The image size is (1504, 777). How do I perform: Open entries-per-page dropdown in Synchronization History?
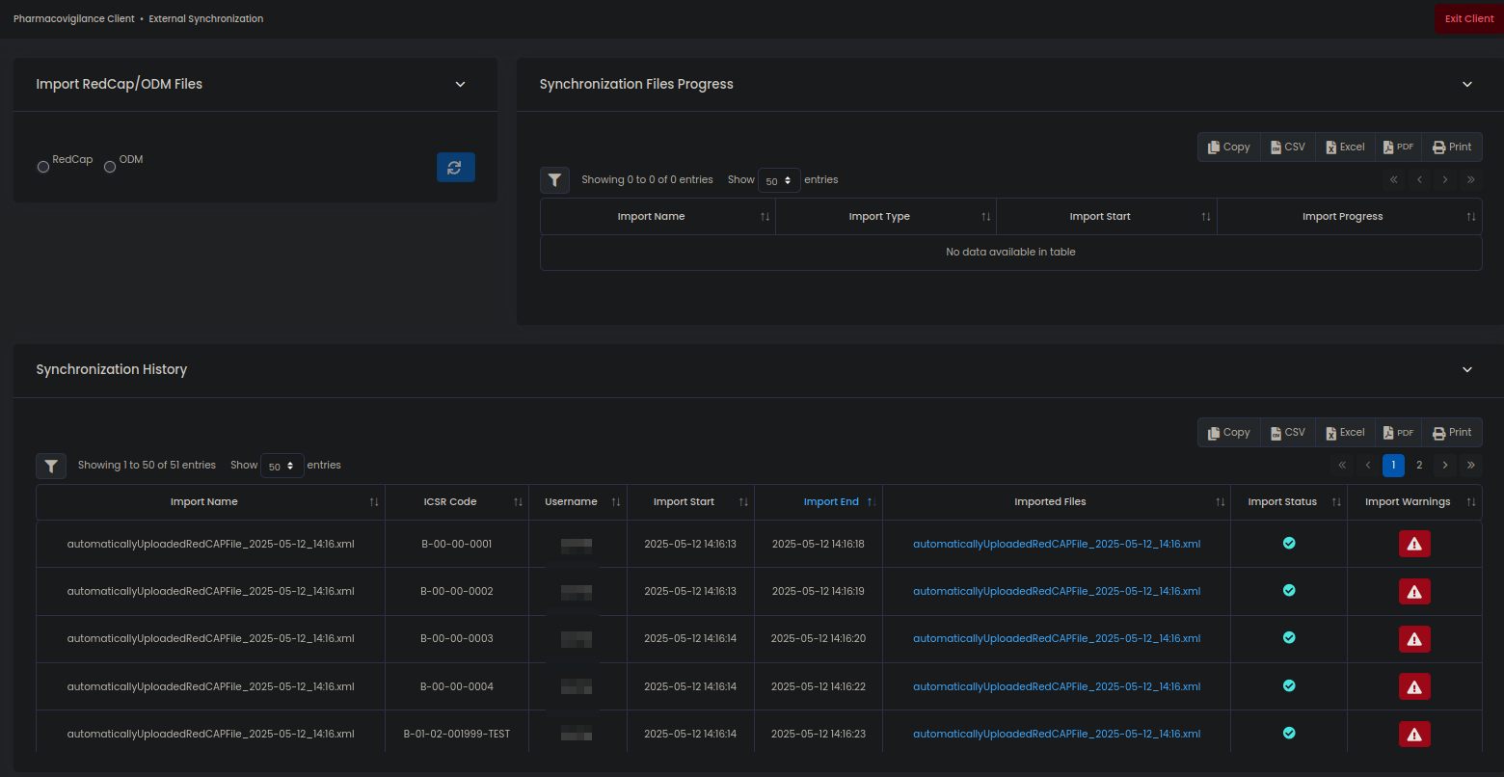pyautogui.click(x=282, y=466)
